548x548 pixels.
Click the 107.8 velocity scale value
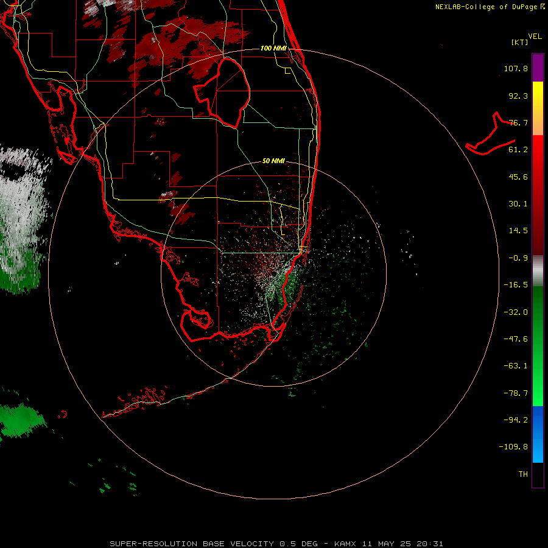[x=516, y=68]
